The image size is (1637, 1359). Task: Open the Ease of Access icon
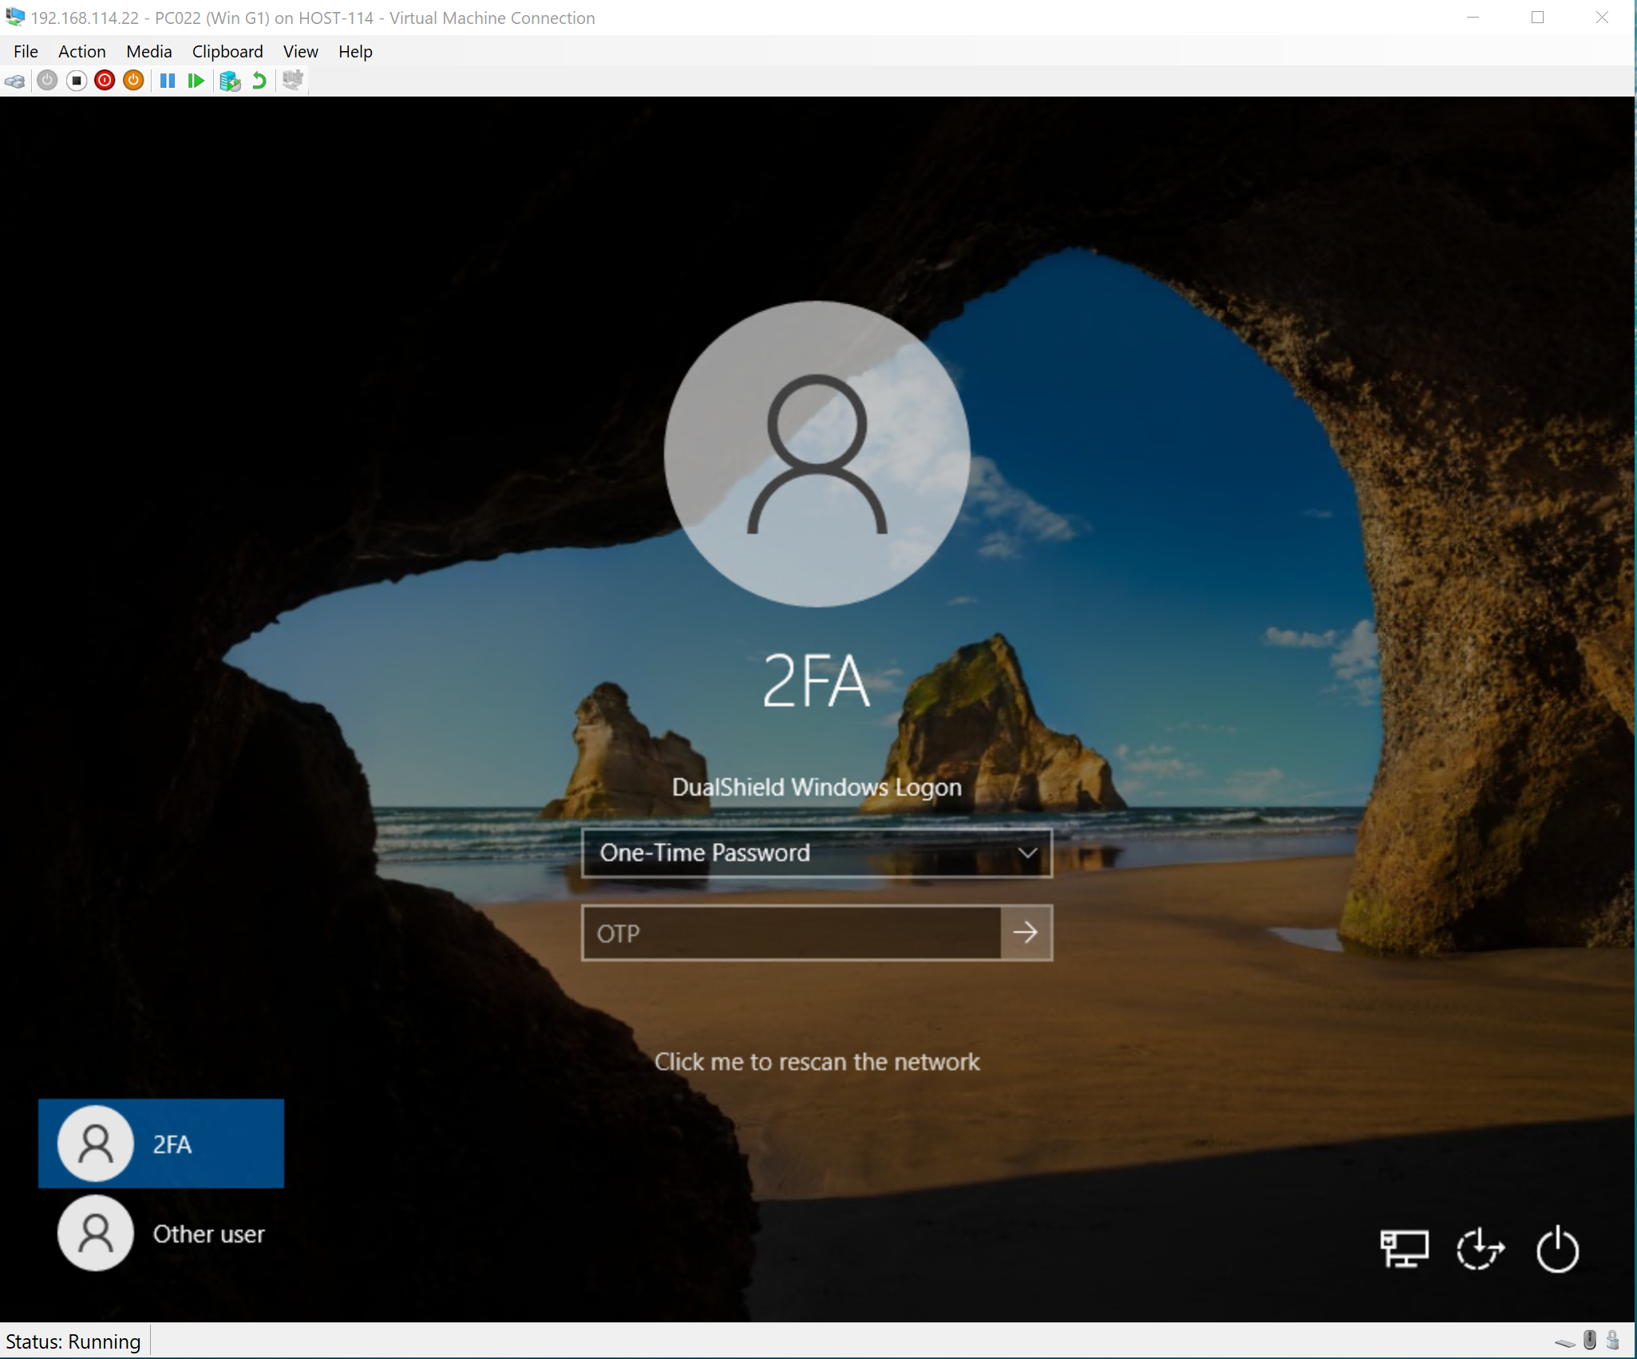[1481, 1249]
